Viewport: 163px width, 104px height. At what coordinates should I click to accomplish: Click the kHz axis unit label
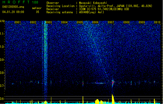[2, 21]
